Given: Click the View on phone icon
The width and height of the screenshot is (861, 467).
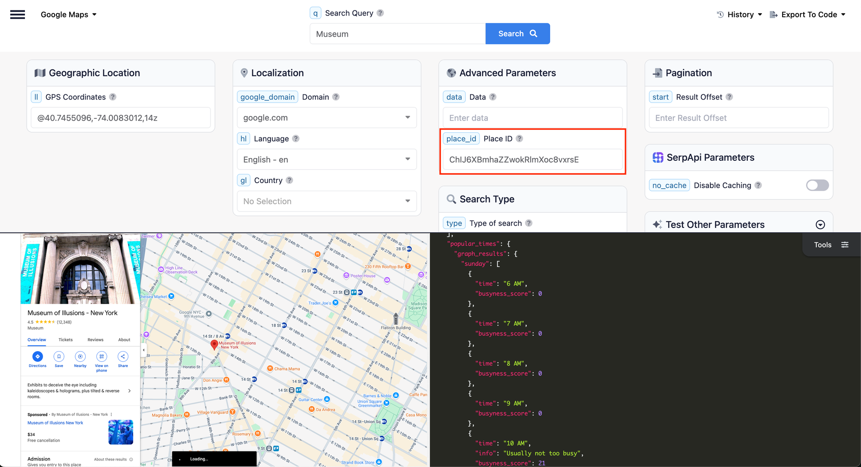Looking at the screenshot, I should pyautogui.click(x=102, y=356).
